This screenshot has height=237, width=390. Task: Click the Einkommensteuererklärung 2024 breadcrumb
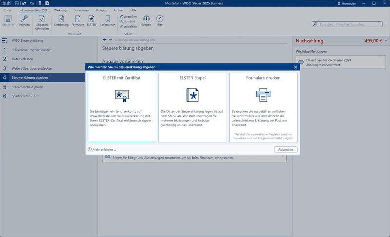tap(135, 40)
